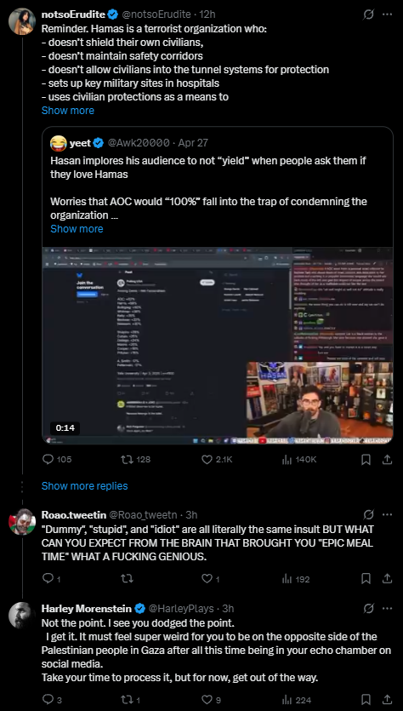The width and height of the screenshot is (403, 711).
Task: Share notsoErudite's post via share icon
Action: (x=387, y=460)
